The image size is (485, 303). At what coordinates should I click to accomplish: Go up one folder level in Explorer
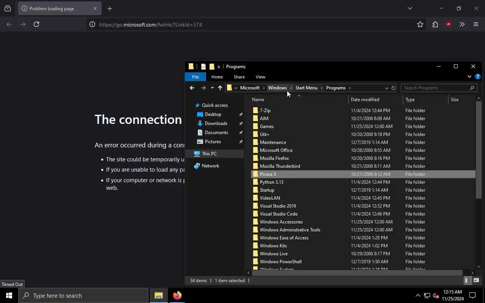[220, 88]
